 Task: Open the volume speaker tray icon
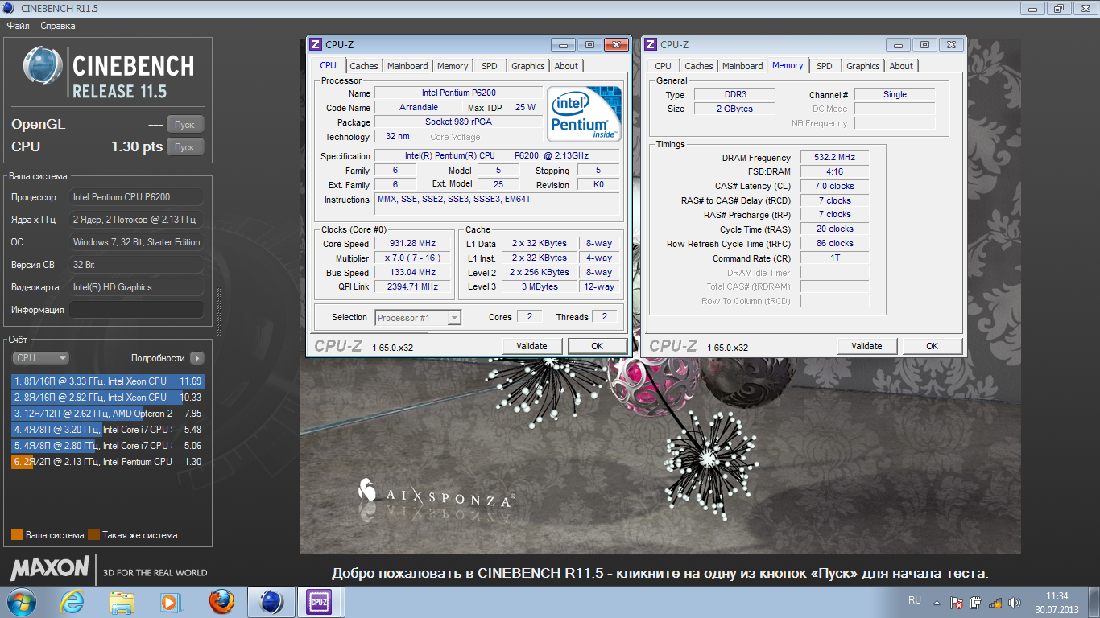pyautogui.click(x=1015, y=602)
